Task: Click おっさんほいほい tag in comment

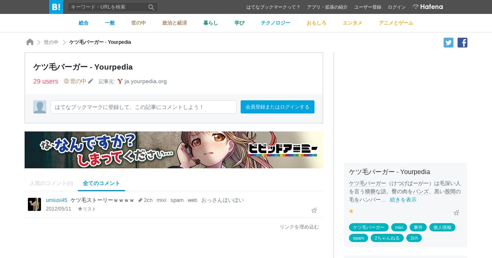Action: tap(223, 200)
